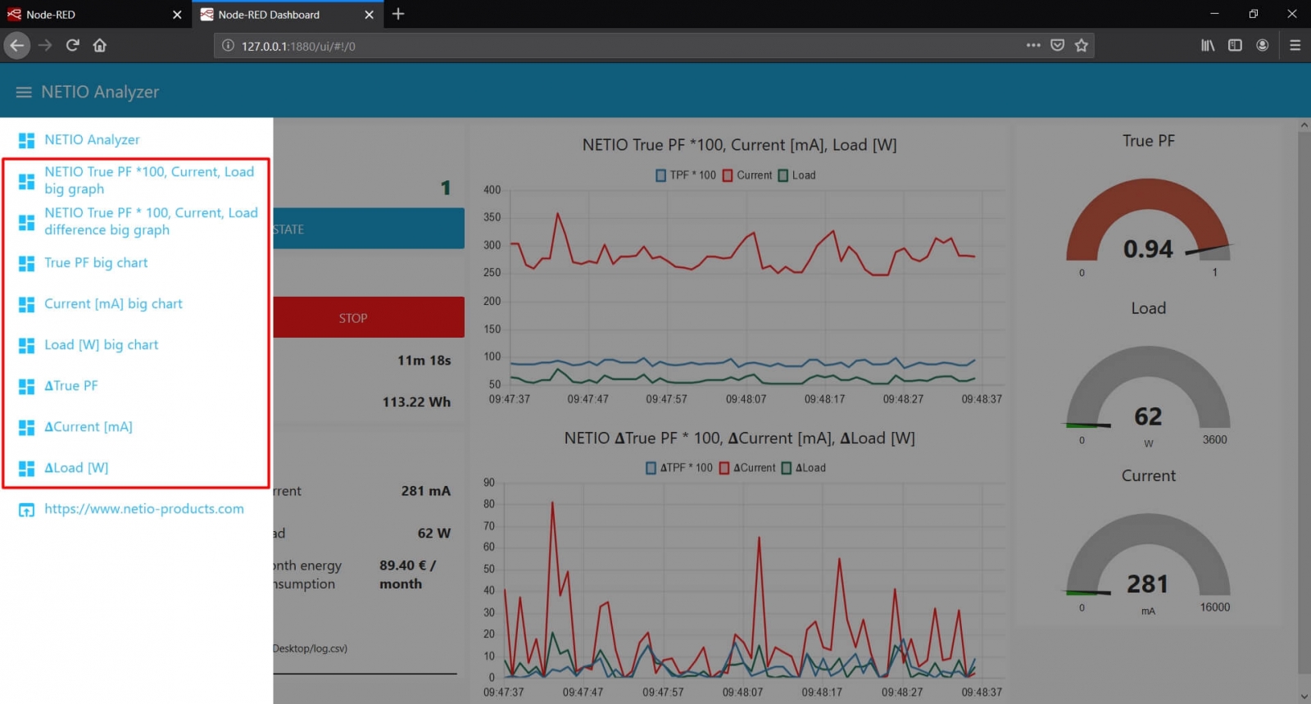Go to the browser home page
Viewport: 1311px width, 704px height.
pos(100,45)
